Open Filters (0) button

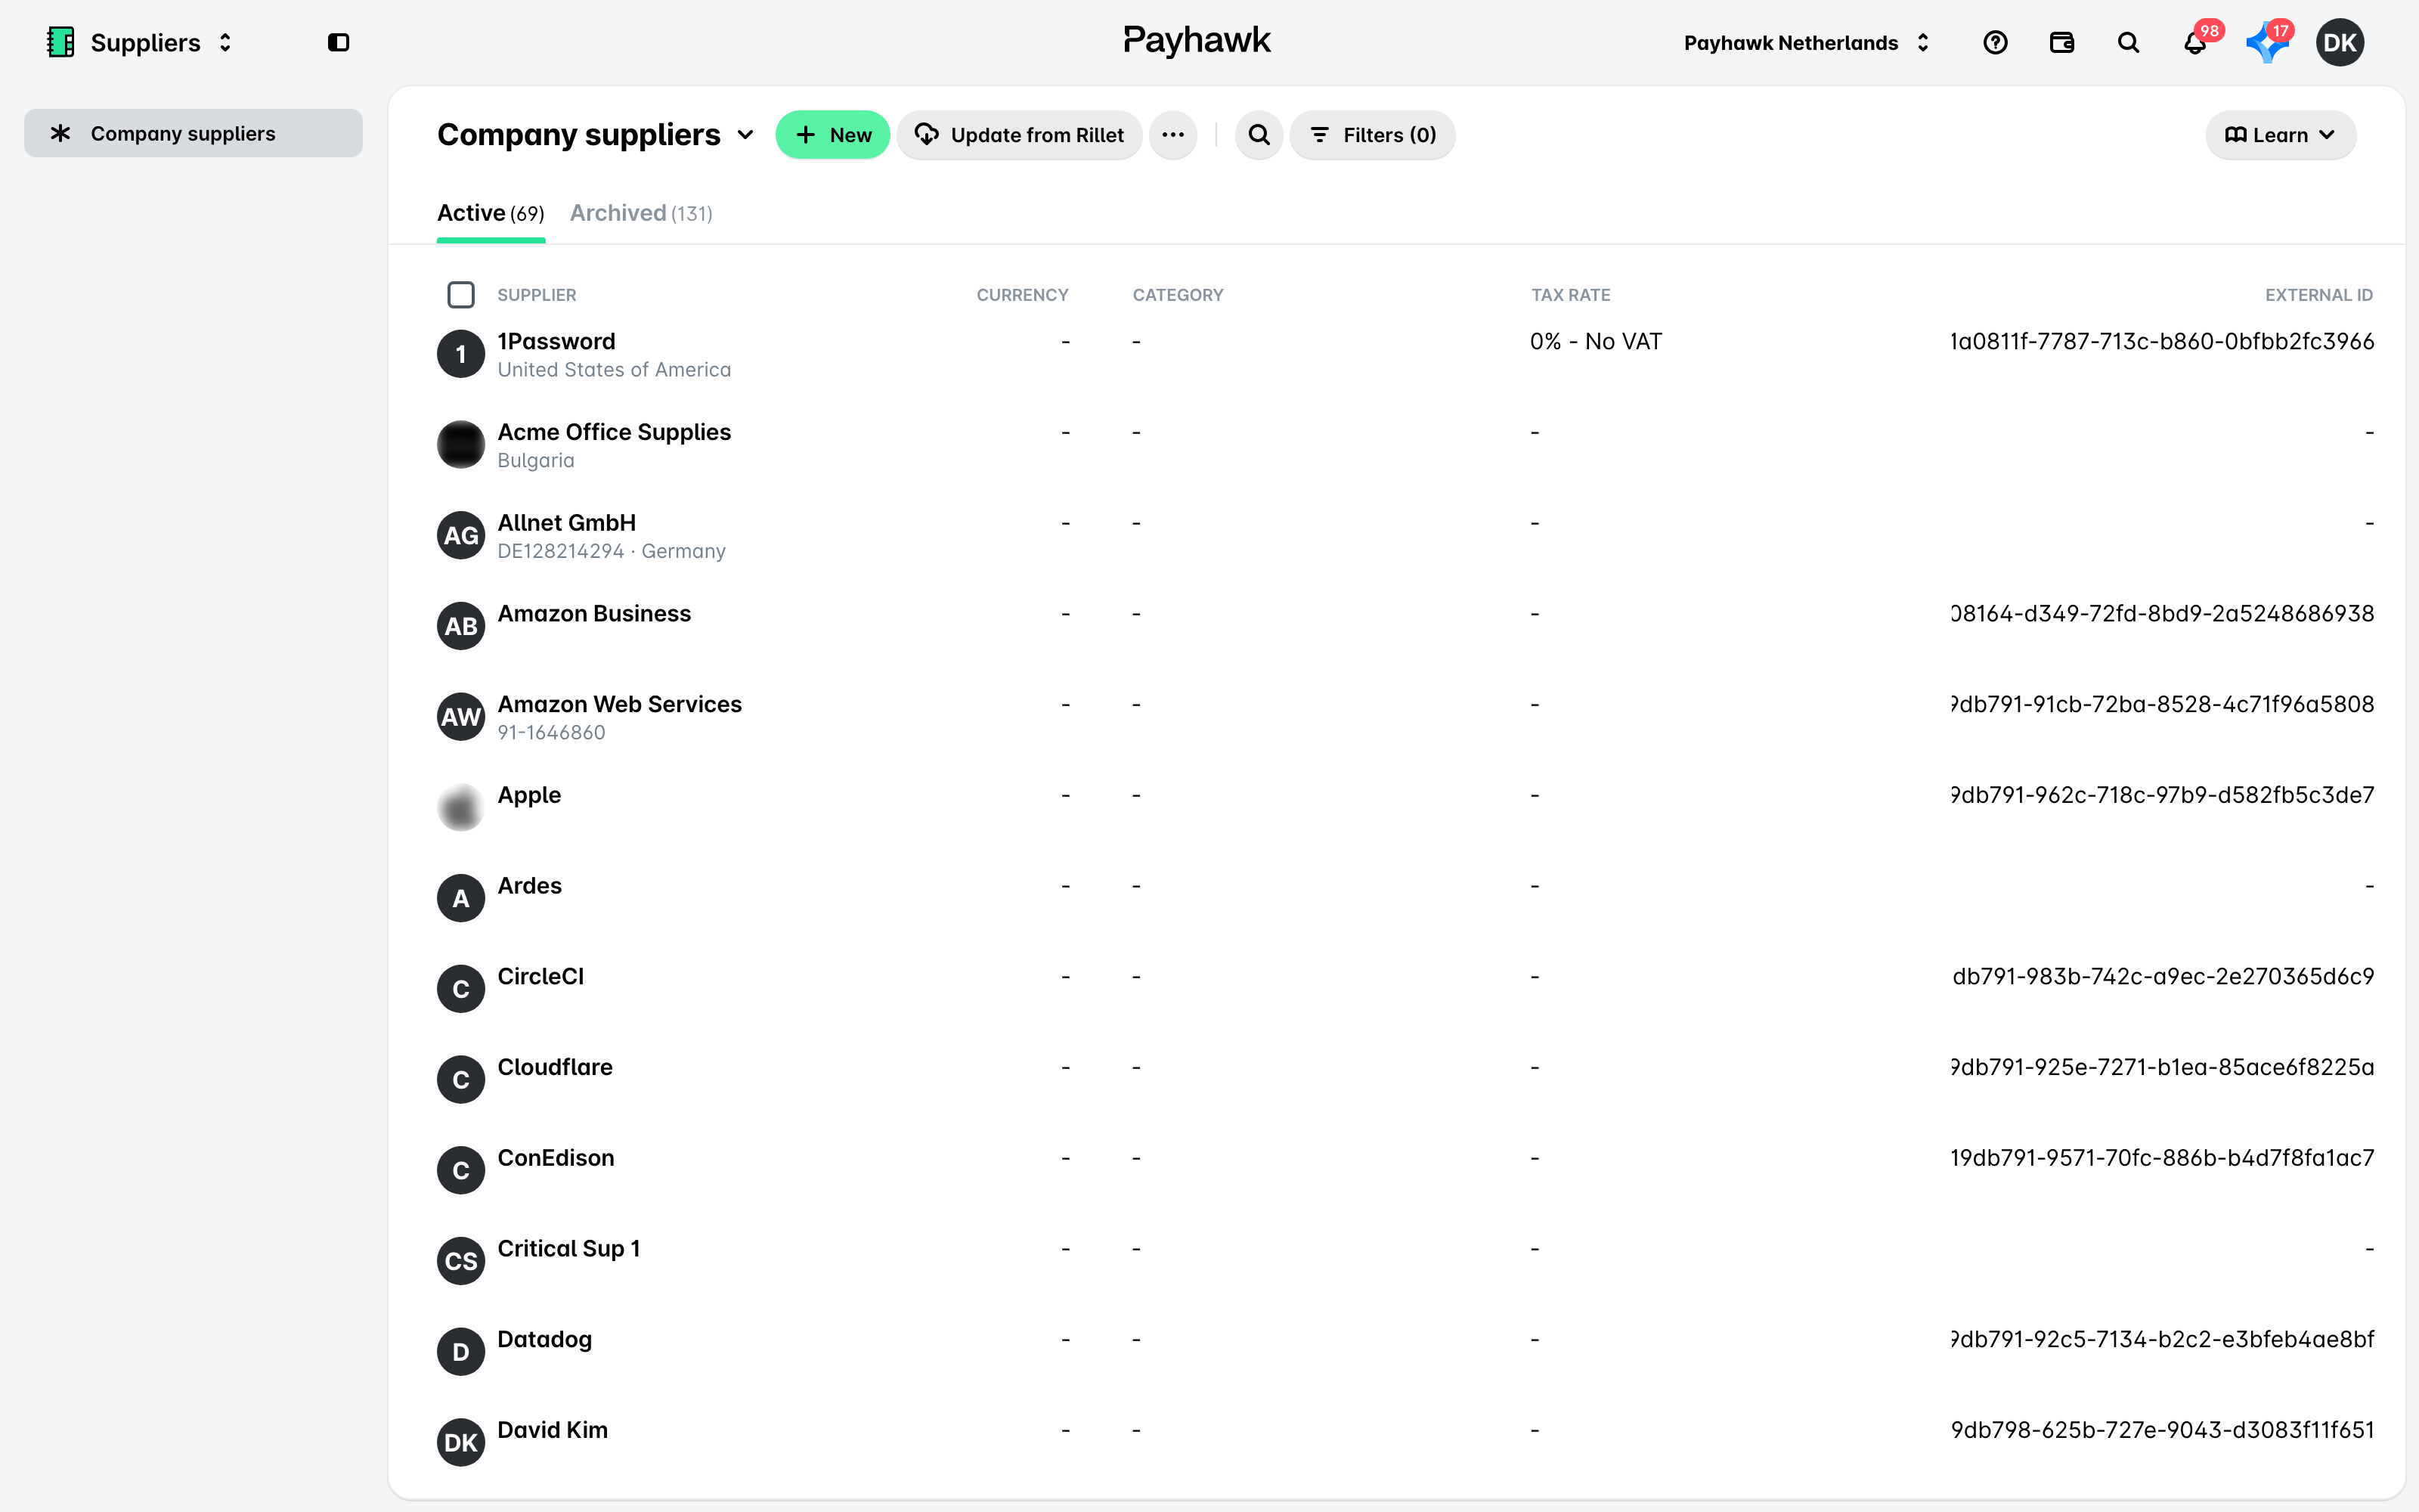click(1373, 135)
